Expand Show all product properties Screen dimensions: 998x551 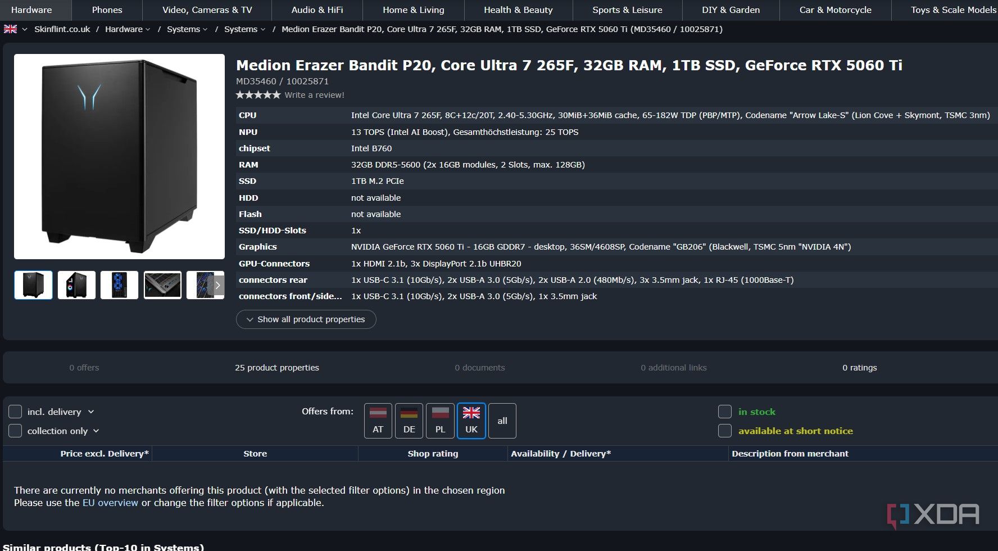point(306,319)
